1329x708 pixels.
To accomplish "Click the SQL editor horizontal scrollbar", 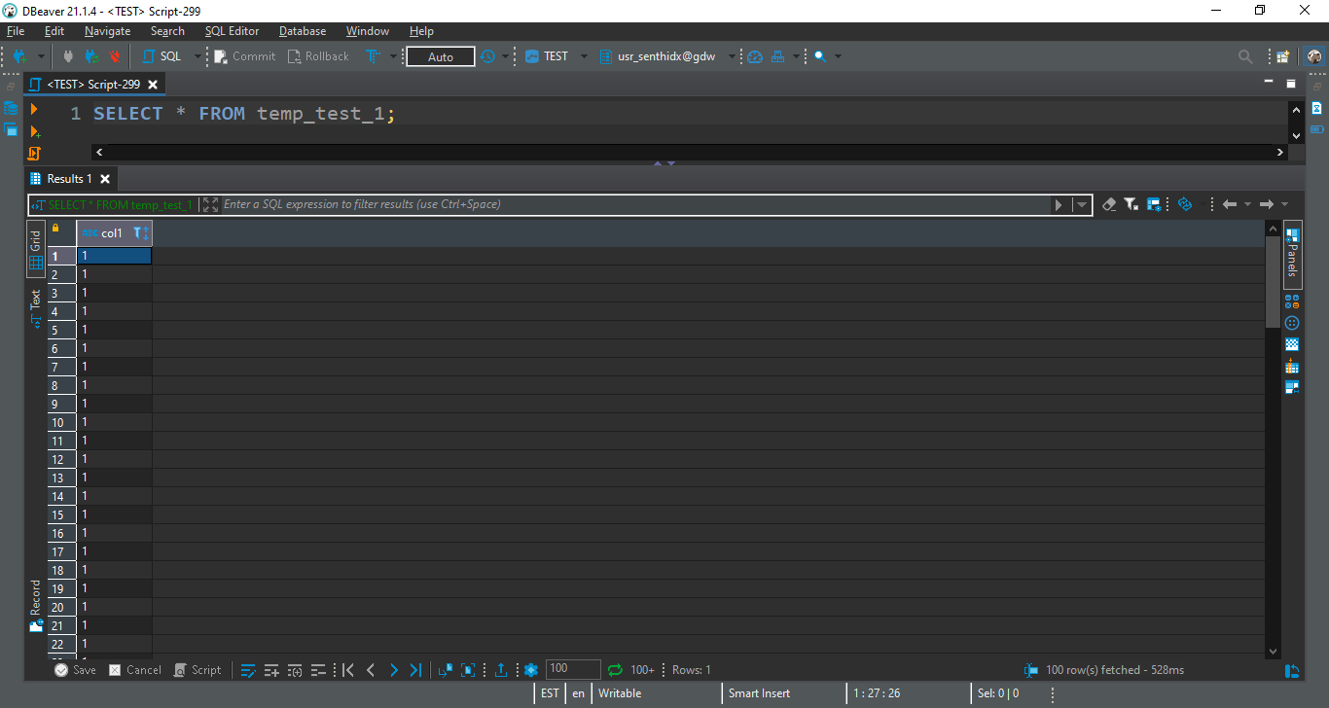I will (x=689, y=153).
